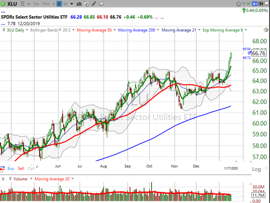
Task: Close the Volume pane with the X
Action: (x=3, y=179)
